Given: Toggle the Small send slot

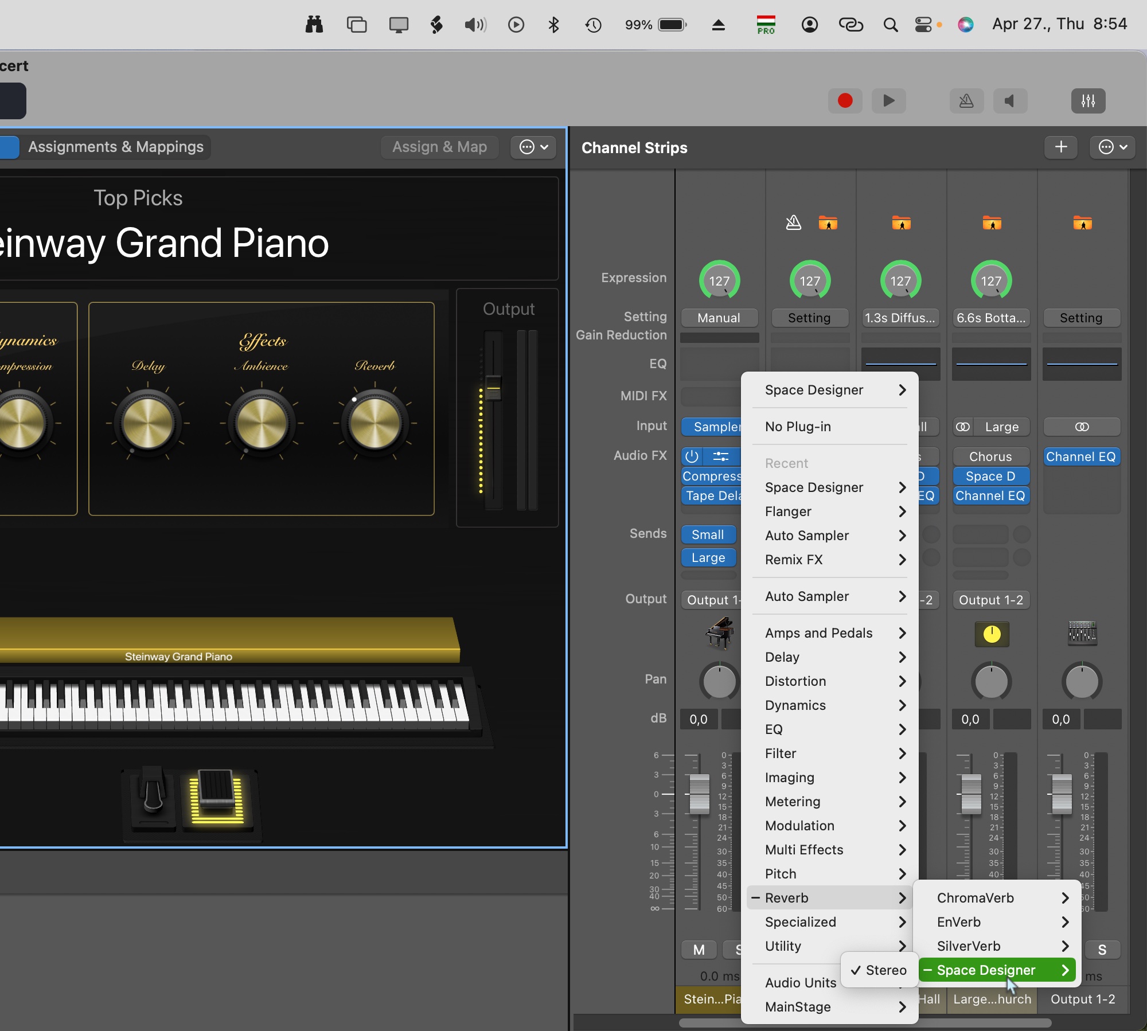Looking at the screenshot, I should click(x=708, y=534).
